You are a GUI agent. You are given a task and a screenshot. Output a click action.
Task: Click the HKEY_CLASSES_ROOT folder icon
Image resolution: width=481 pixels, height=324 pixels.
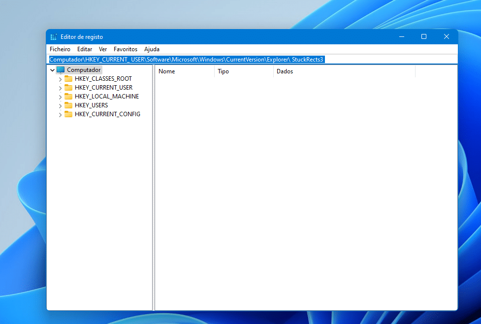68,79
